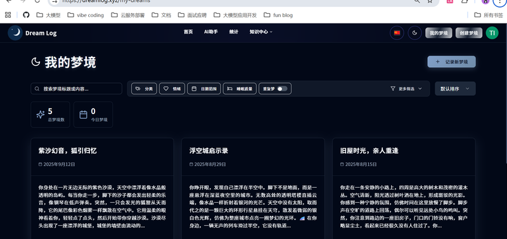
Task: Open the AI助手 nav item
Action: (211, 32)
